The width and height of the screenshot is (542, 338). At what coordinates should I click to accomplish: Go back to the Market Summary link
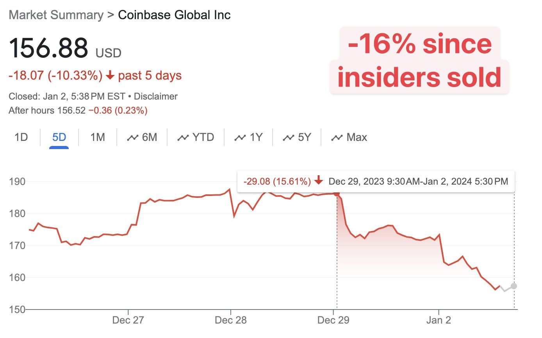click(x=56, y=15)
